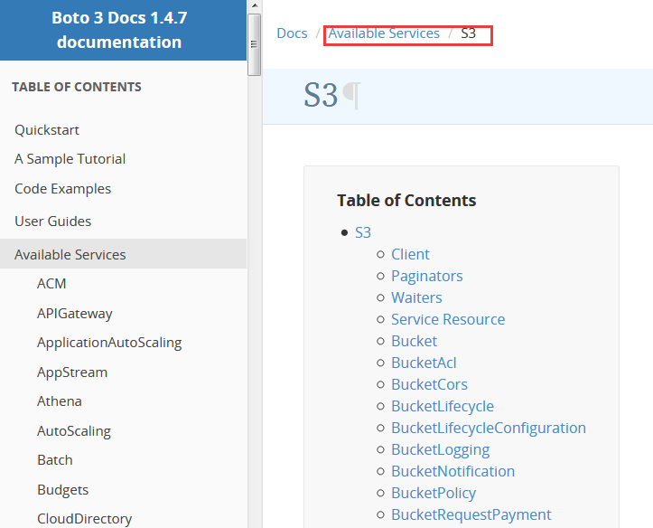This screenshot has width=653, height=528.
Task: Open Athena service docs
Action: coord(59,401)
